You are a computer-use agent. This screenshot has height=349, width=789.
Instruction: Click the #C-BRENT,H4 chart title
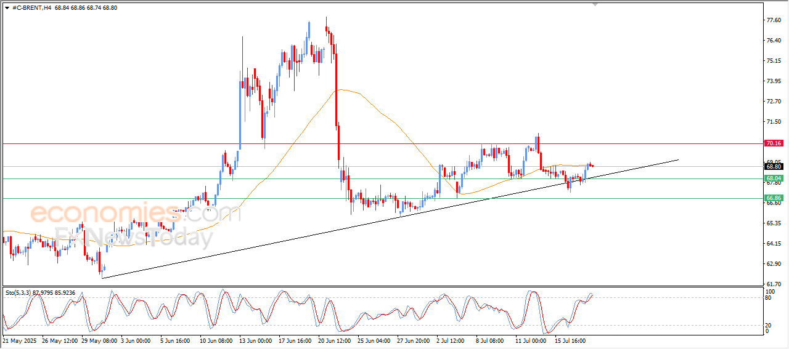point(31,7)
